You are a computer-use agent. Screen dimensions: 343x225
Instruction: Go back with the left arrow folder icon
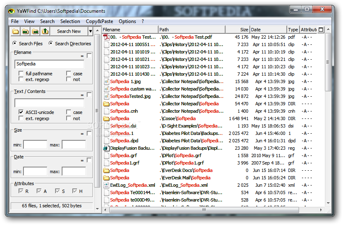[25, 31]
